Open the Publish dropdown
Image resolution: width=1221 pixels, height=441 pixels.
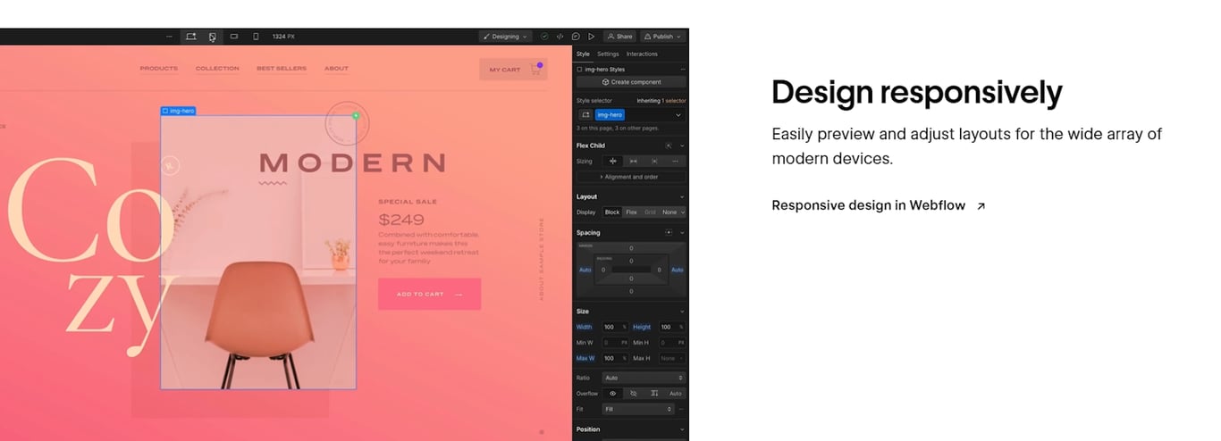point(663,37)
